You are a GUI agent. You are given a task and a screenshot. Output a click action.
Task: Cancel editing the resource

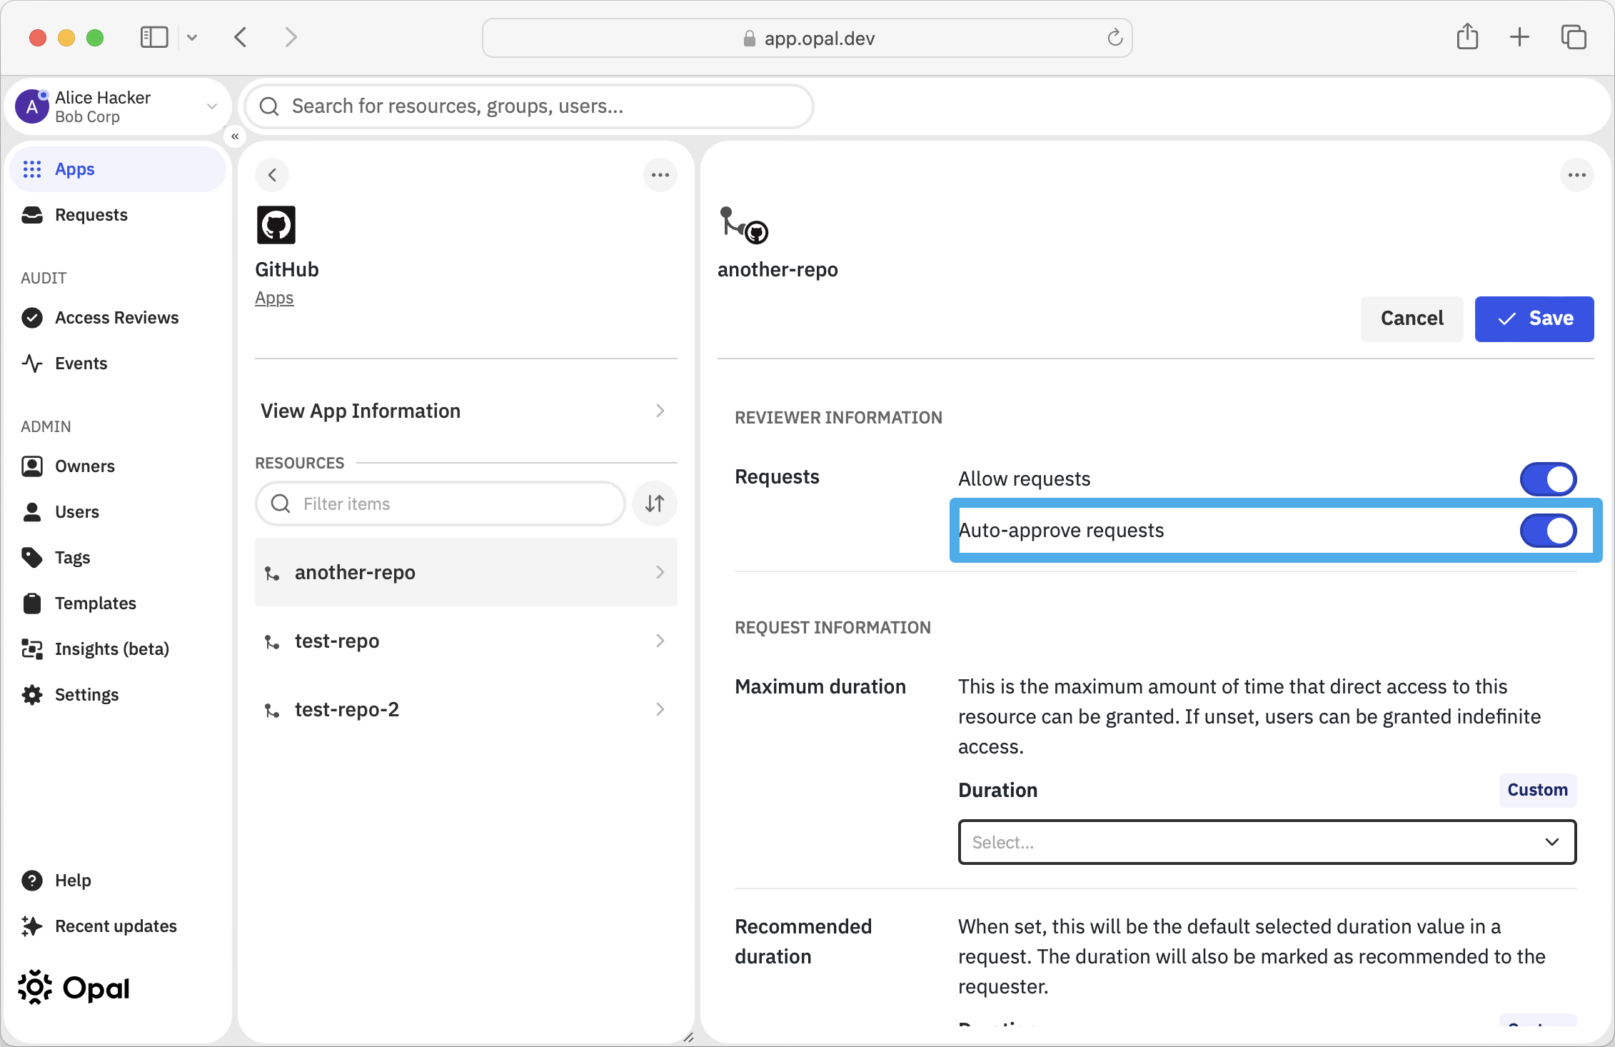(1412, 319)
